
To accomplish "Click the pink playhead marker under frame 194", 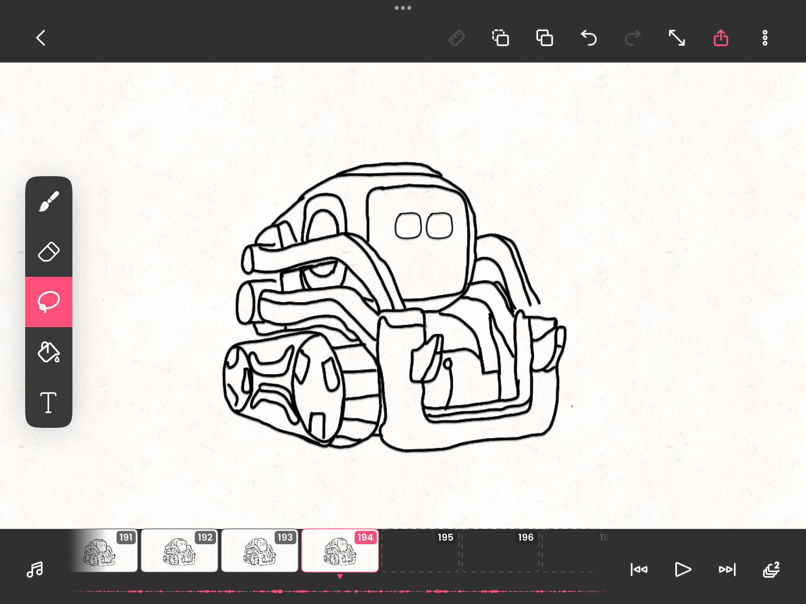I will pos(340,576).
